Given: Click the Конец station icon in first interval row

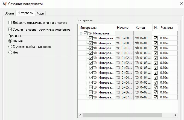Looking at the screenshot, I should pyautogui.click(x=137, y=38).
